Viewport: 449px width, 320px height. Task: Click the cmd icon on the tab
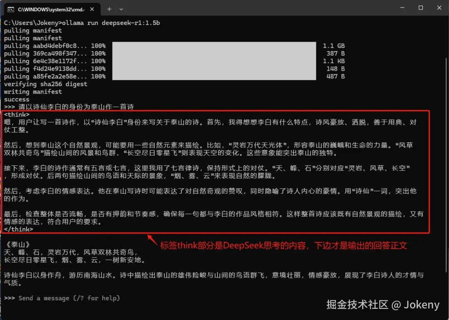point(11,10)
